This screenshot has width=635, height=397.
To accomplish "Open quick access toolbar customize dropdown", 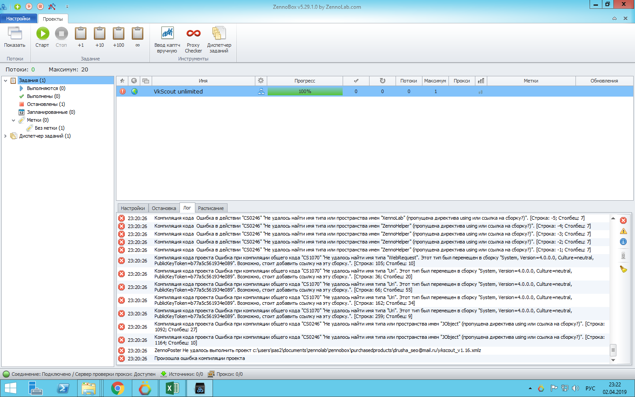I will (x=67, y=7).
